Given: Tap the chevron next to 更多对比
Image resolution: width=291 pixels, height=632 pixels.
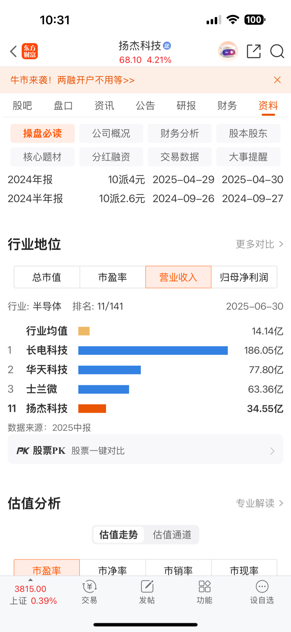Looking at the screenshot, I should pos(281,244).
